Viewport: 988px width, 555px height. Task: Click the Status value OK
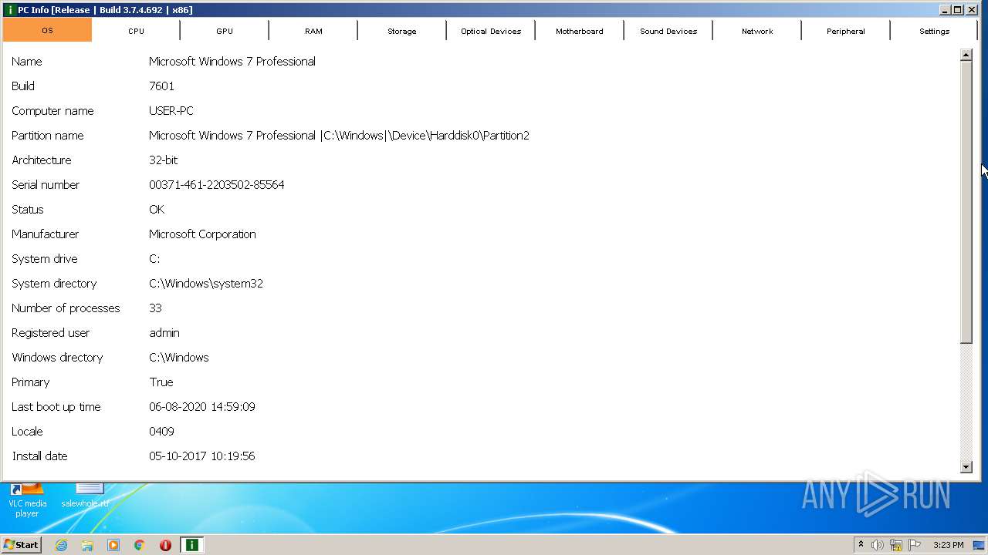click(x=157, y=210)
